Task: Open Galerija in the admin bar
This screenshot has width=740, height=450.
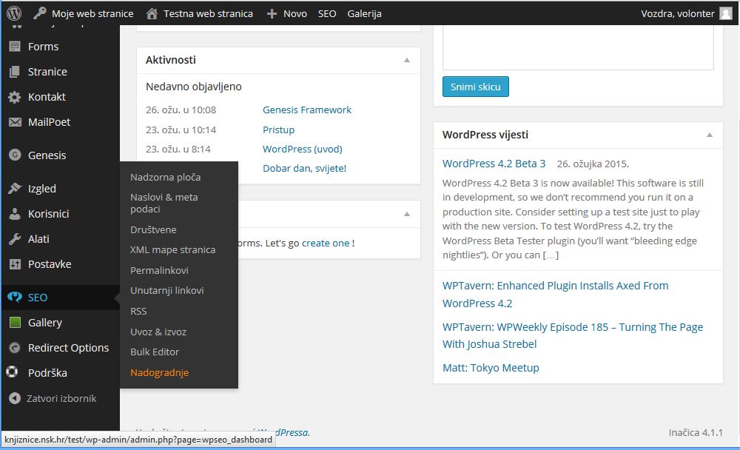Action: click(x=364, y=14)
